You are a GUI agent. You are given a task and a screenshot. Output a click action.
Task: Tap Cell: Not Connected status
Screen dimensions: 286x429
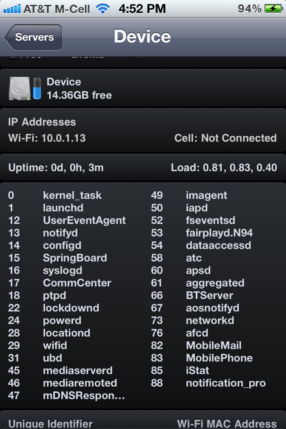point(226,138)
